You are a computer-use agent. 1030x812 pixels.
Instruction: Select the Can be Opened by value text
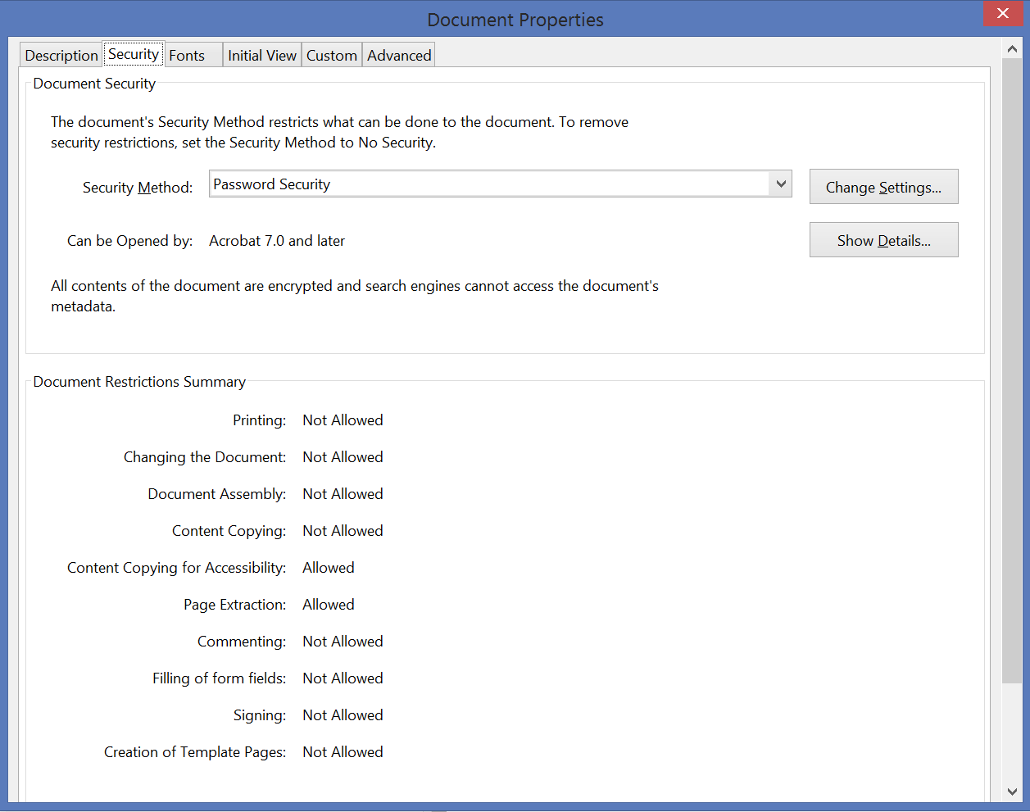coord(277,240)
